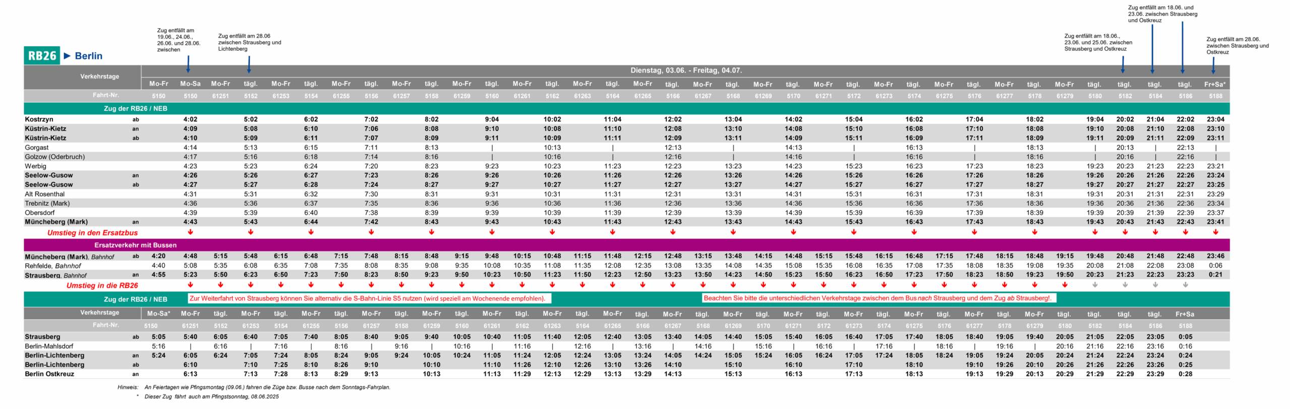Select the 'Mo-Sa' column header in upper table

pos(190,84)
